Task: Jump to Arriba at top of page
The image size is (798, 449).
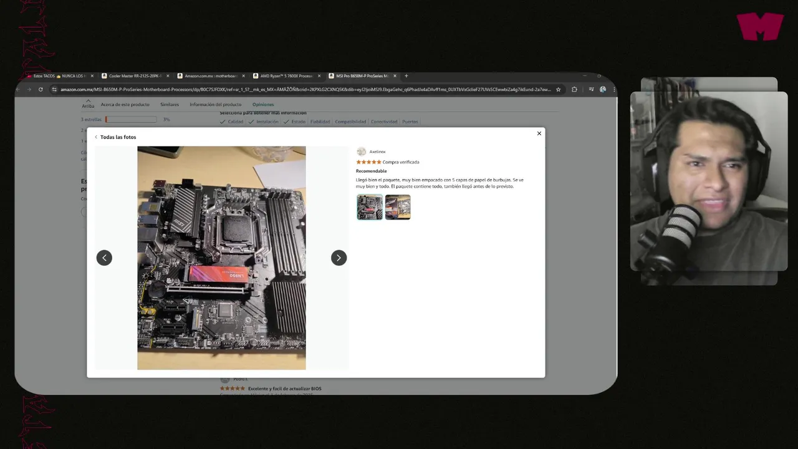Action: tap(88, 104)
